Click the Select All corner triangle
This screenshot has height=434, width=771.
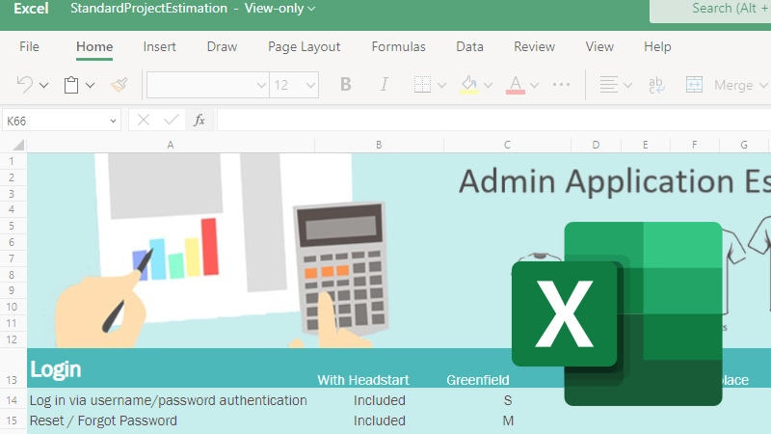(x=18, y=145)
